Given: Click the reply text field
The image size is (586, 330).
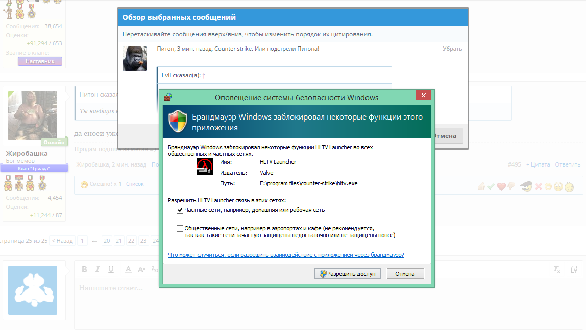Looking at the screenshot, I should point(329,303).
